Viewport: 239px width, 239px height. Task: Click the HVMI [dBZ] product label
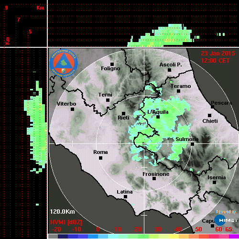[x=66, y=222]
